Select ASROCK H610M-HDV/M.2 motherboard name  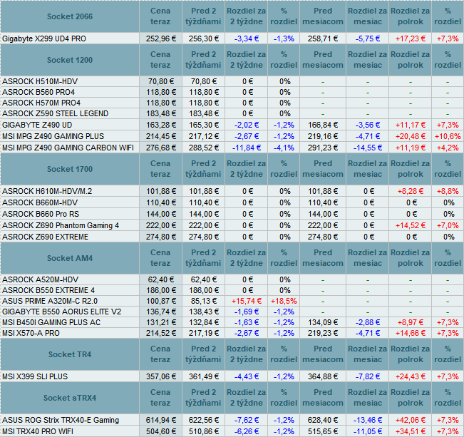click(x=47, y=191)
